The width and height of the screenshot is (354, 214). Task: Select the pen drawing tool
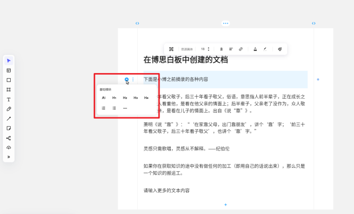pyautogui.click(x=9, y=109)
